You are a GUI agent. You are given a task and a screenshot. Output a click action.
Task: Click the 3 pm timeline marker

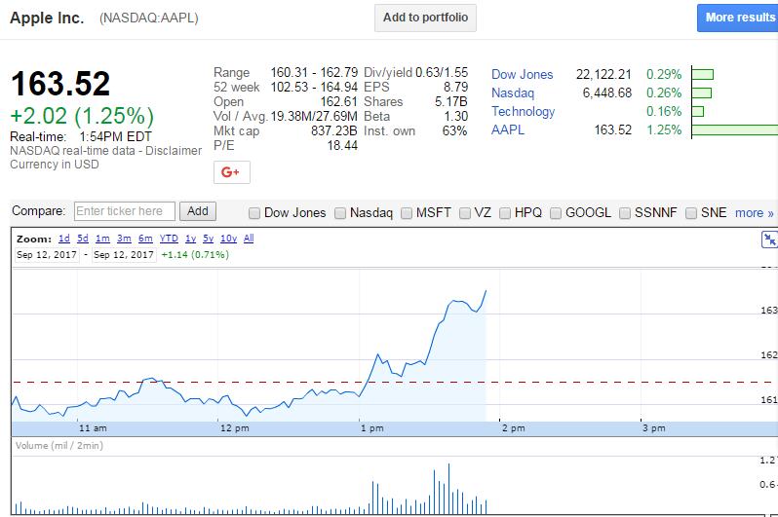coord(654,428)
